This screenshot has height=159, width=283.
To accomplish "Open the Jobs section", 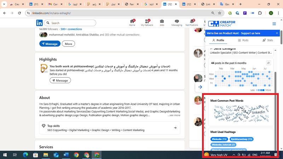I will (x=162, y=23).
